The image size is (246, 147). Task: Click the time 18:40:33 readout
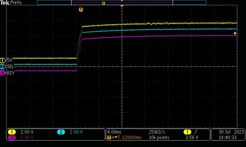pos(228,138)
